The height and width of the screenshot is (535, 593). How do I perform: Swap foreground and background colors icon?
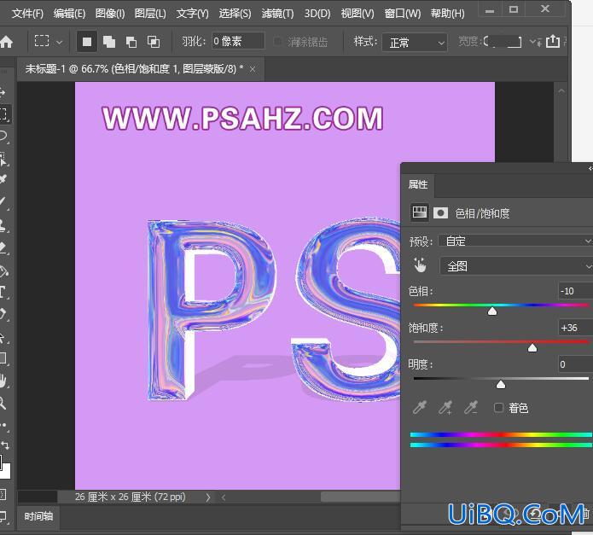5,445
